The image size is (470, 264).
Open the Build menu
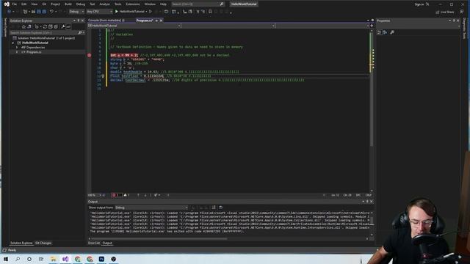[68, 4]
